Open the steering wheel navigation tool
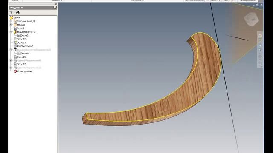This screenshot has width=273, height=153. [260, 36]
